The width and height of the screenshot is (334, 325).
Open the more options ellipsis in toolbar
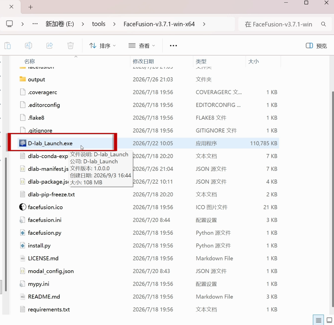(173, 46)
